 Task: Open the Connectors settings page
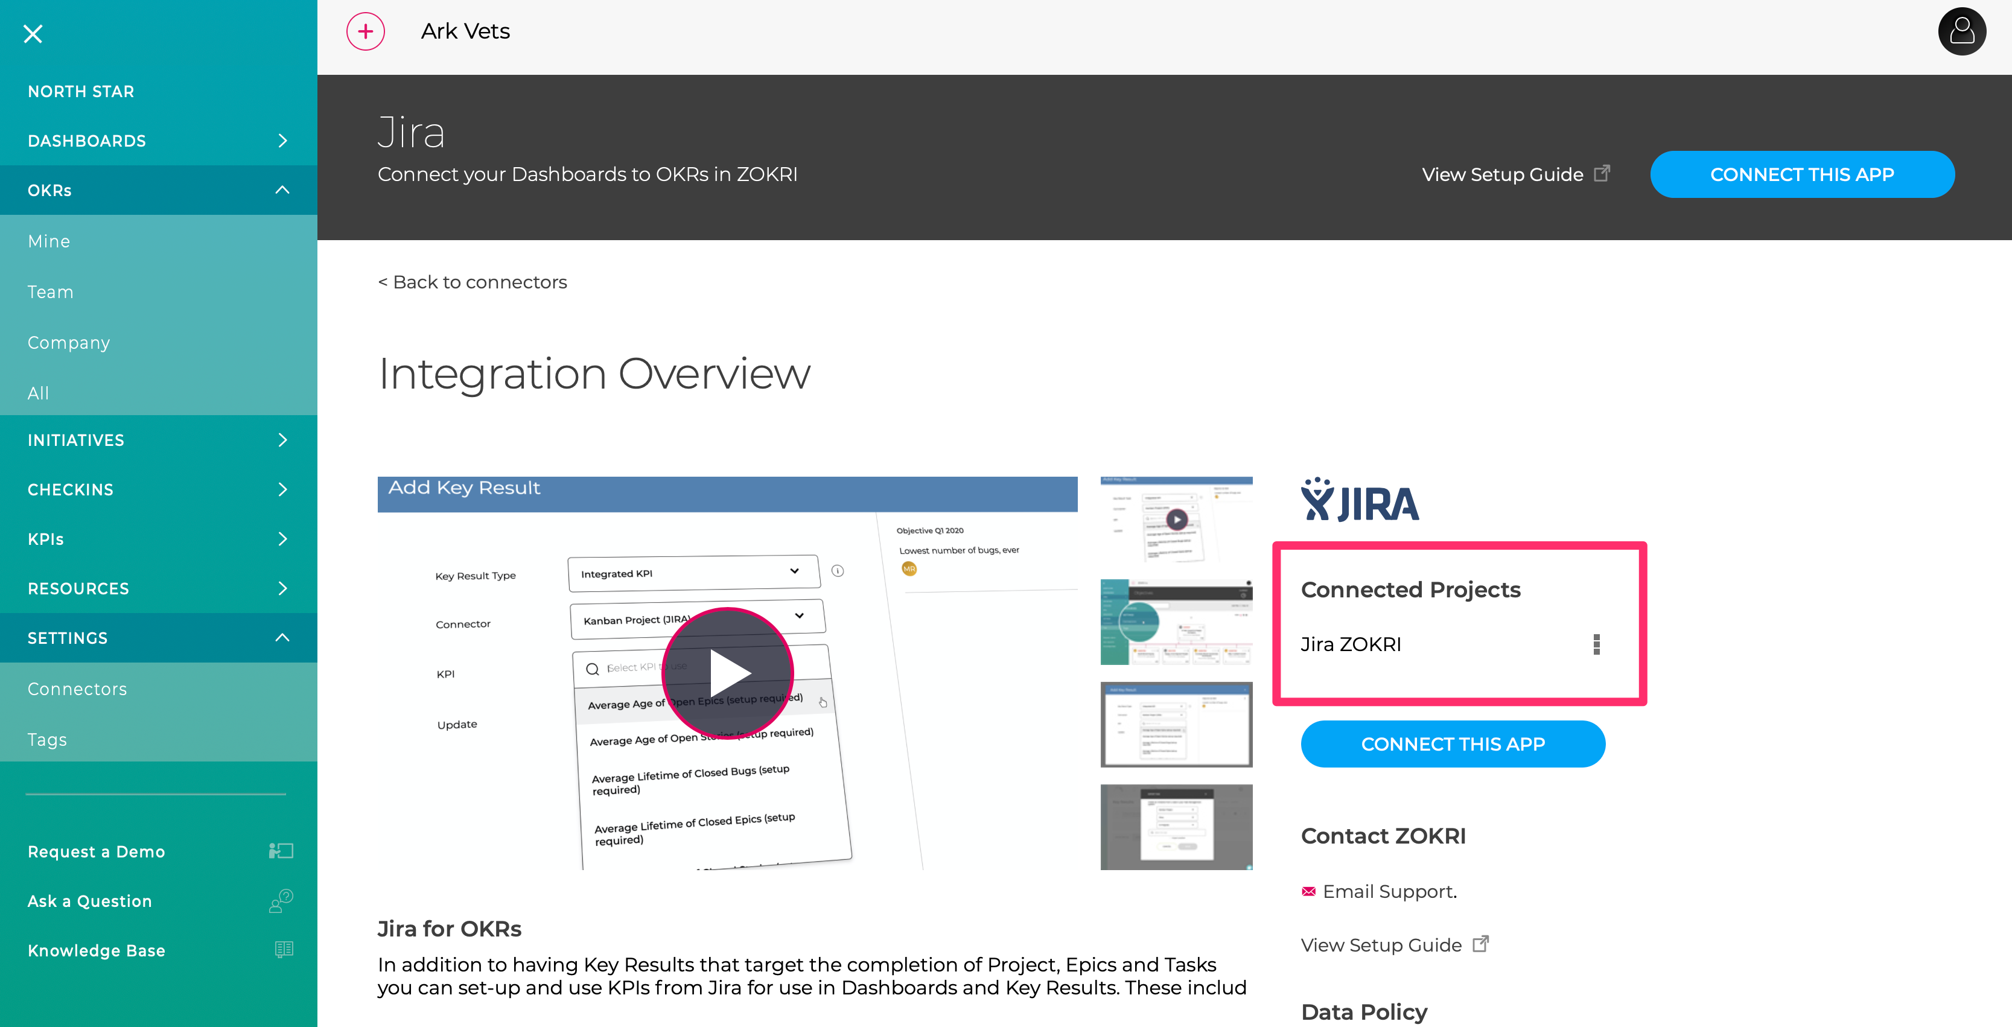[77, 688]
